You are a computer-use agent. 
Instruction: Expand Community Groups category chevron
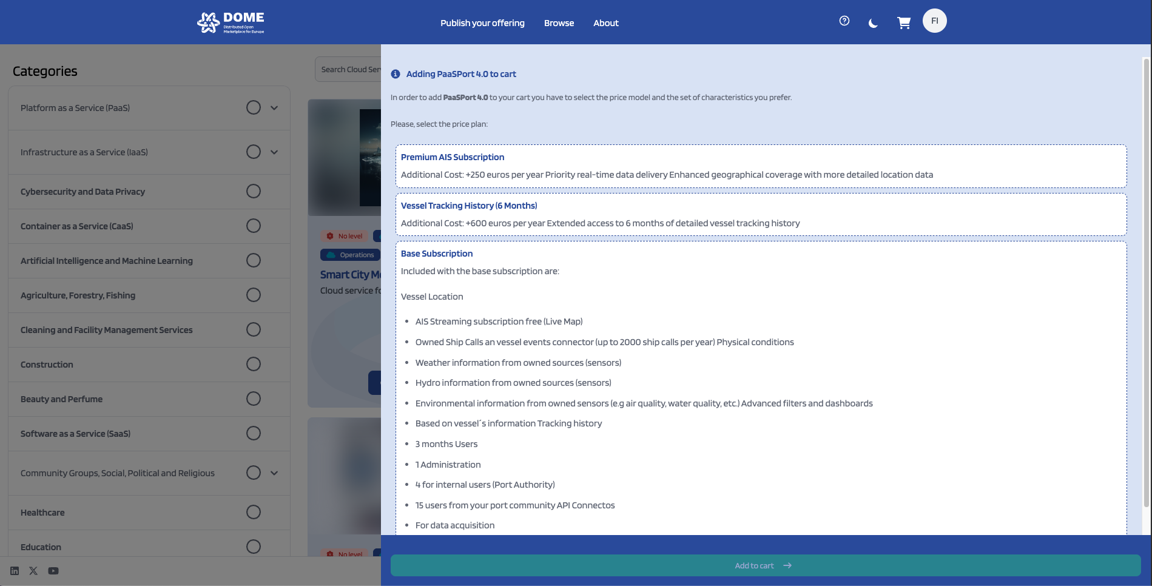click(274, 473)
